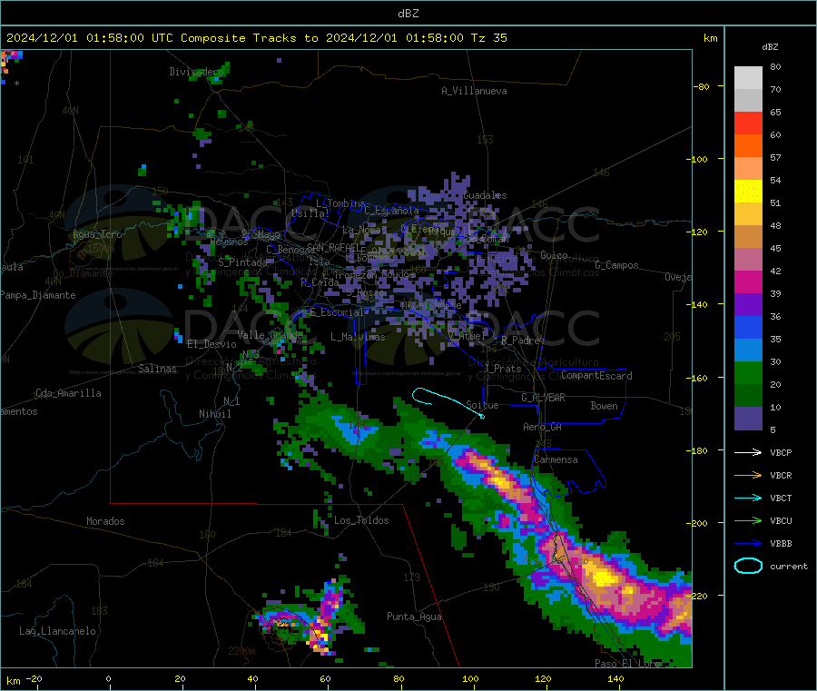Image resolution: width=817 pixels, height=691 pixels.
Task: Click the 'Divisadero' map label
Action: coord(197,72)
